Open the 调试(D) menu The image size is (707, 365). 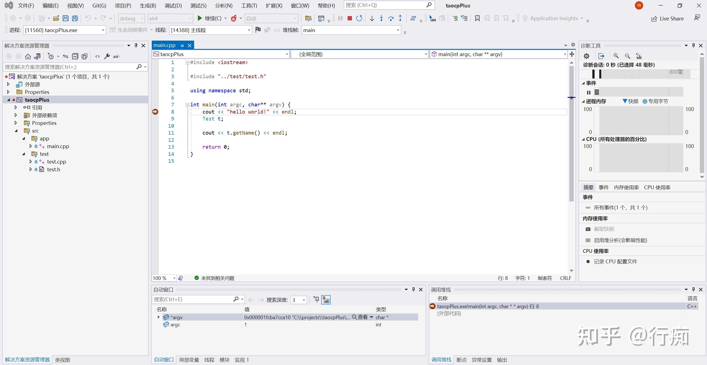click(x=173, y=6)
